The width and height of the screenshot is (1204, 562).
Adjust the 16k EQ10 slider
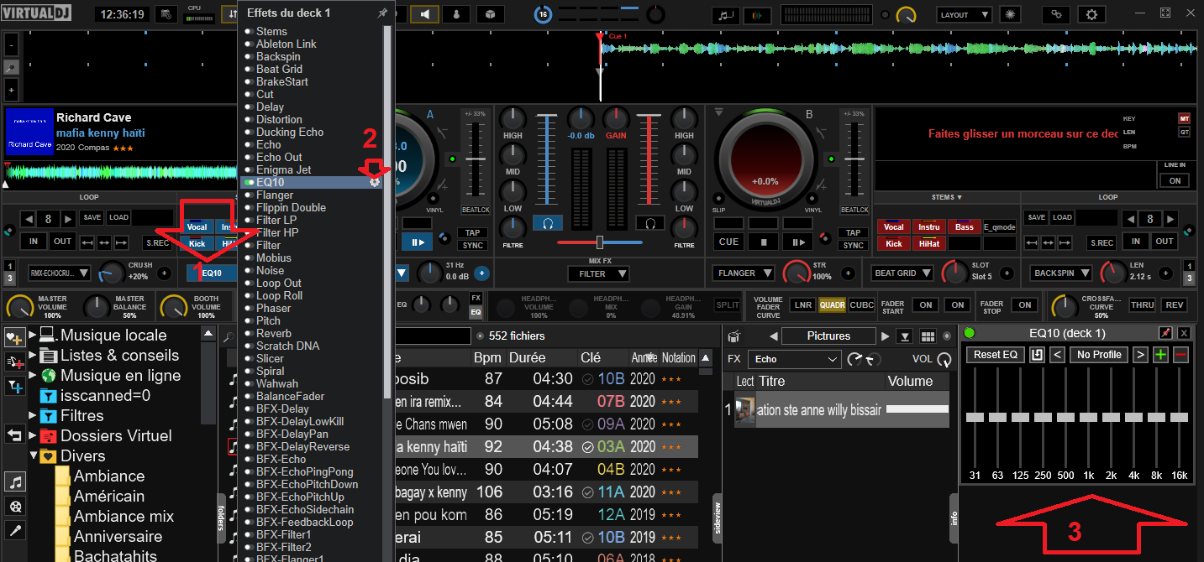pos(1180,417)
